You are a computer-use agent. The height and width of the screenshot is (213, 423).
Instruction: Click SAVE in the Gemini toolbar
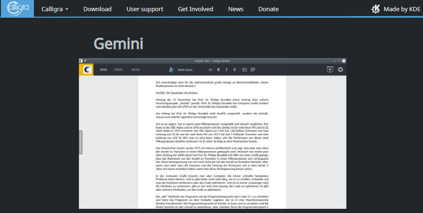click(104, 70)
